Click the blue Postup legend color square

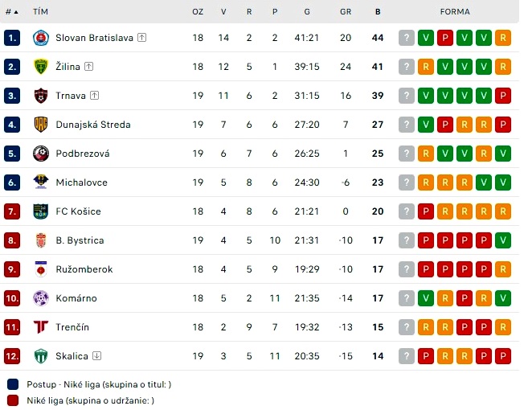click(x=13, y=384)
